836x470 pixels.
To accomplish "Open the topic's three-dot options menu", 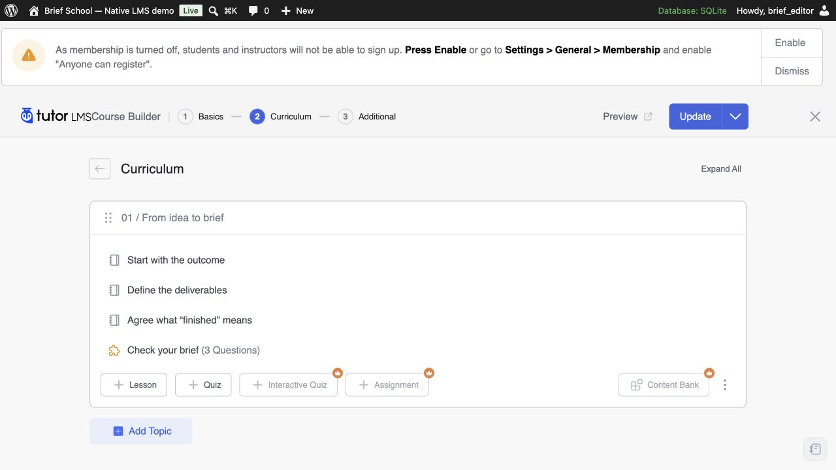I will [x=725, y=385].
